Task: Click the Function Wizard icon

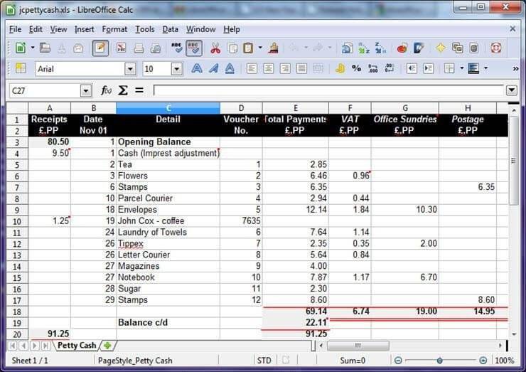Action: click(x=107, y=90)
